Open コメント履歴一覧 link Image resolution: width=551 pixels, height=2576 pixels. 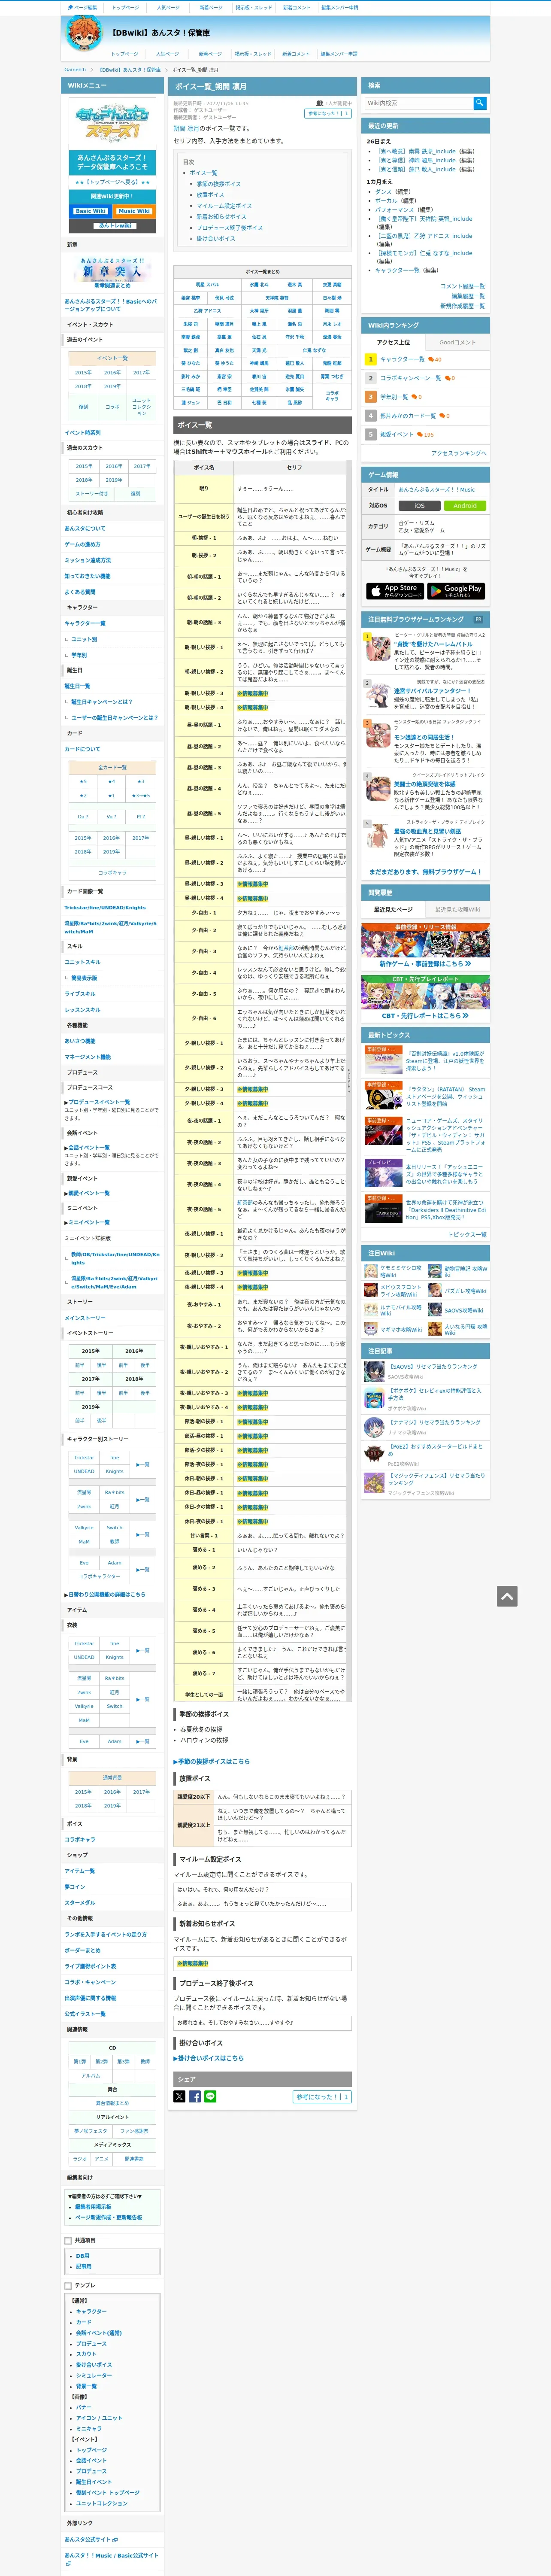[462, 286]
